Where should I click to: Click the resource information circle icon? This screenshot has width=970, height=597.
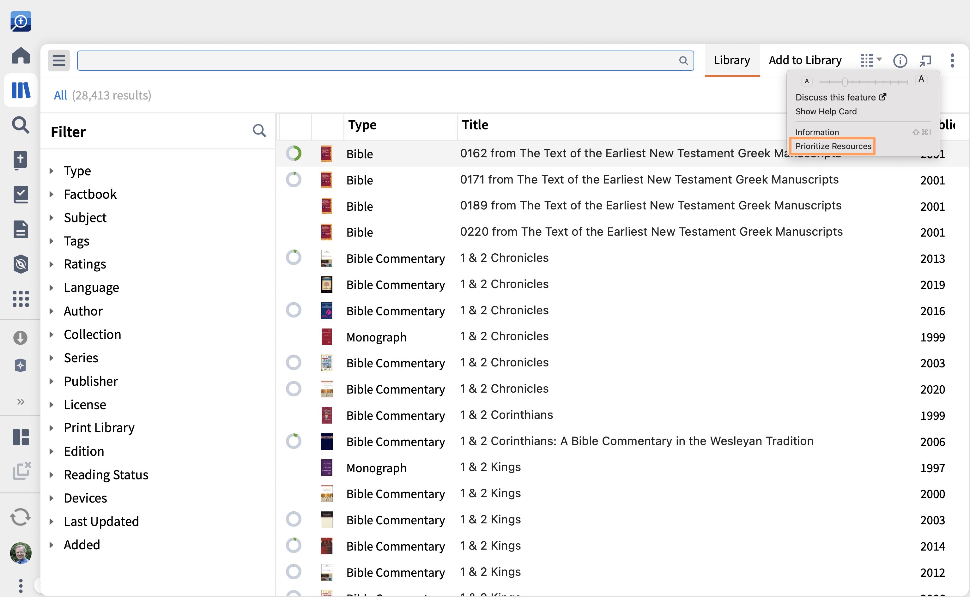coord(900,60)
